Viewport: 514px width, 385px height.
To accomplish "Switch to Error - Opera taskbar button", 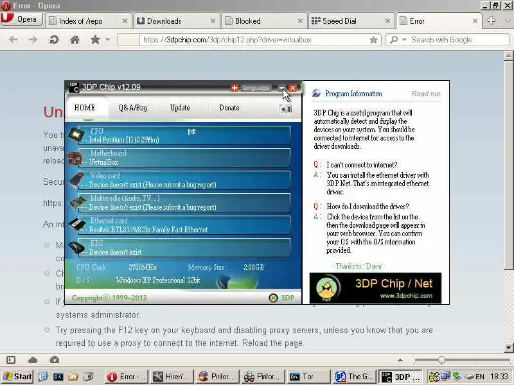I will pos(127,377).
